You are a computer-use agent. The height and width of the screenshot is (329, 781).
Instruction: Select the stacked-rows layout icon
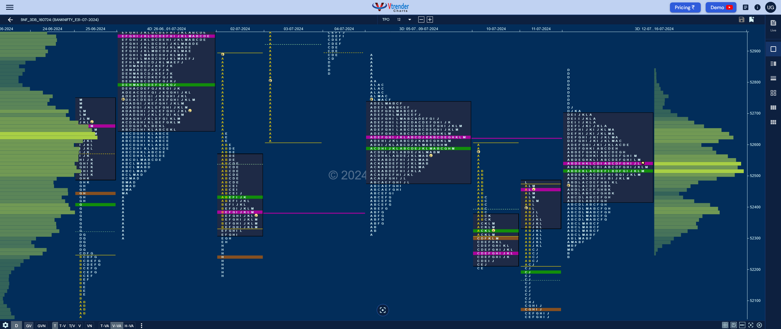click(773, 78)
